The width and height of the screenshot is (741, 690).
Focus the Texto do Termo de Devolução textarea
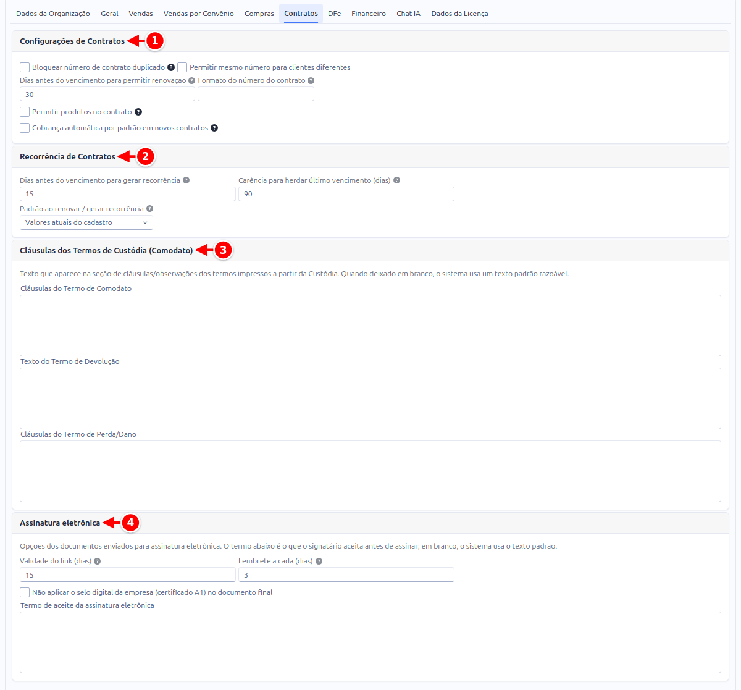[371, 398]
